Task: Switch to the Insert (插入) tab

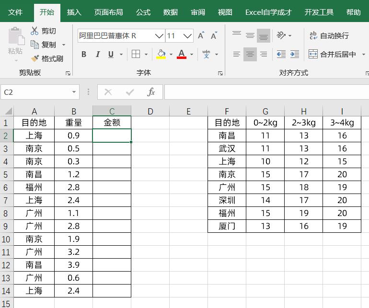Action: pos(74,12)
